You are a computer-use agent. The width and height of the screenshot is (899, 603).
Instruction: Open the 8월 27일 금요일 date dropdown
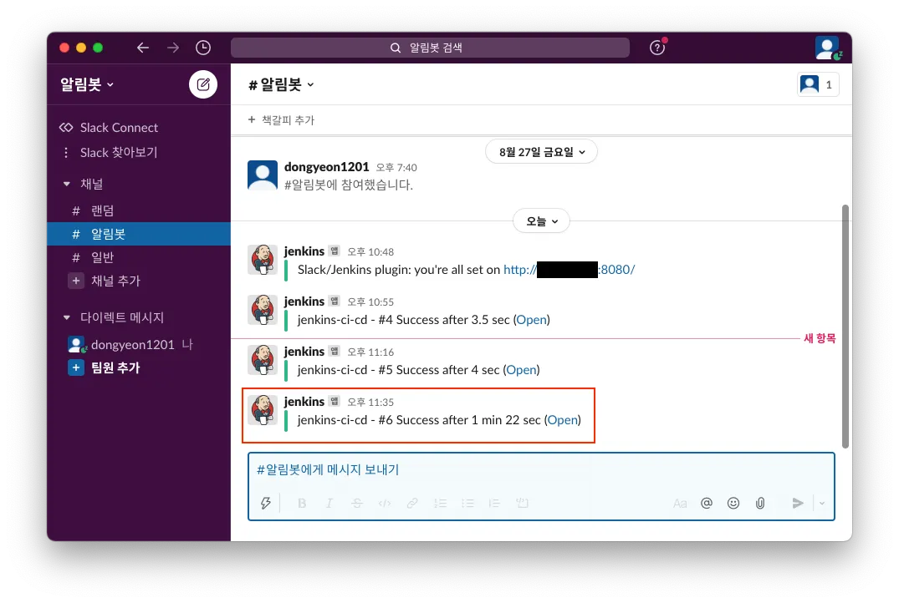[541, 152]
